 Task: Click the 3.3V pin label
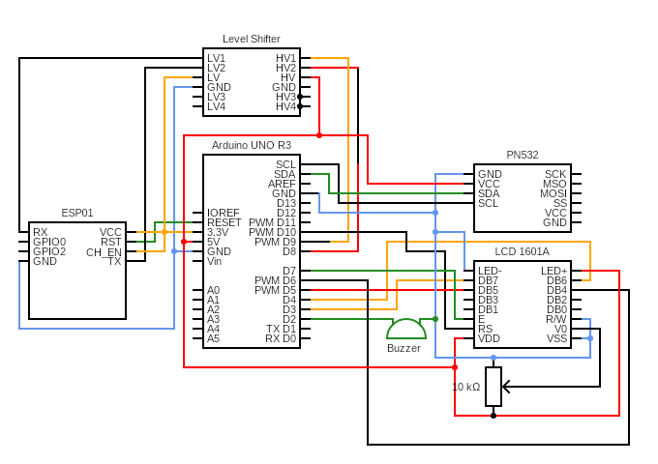tap(218, 232)
